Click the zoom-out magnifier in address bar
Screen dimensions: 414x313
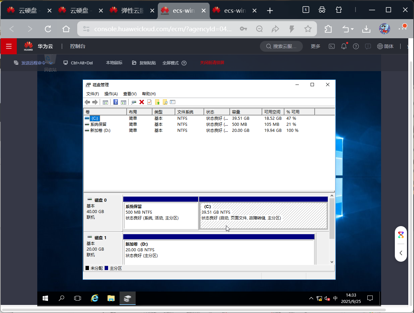pyautogui.click(x=259, y=29)
